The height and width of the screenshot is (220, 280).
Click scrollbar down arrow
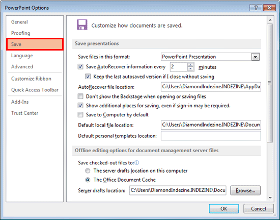[x=270, y=198]
